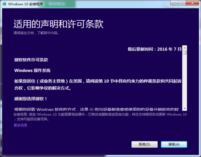
Task: Click the license text scroll down arrow
Action: pyautogui.click(x=185, y=109)
